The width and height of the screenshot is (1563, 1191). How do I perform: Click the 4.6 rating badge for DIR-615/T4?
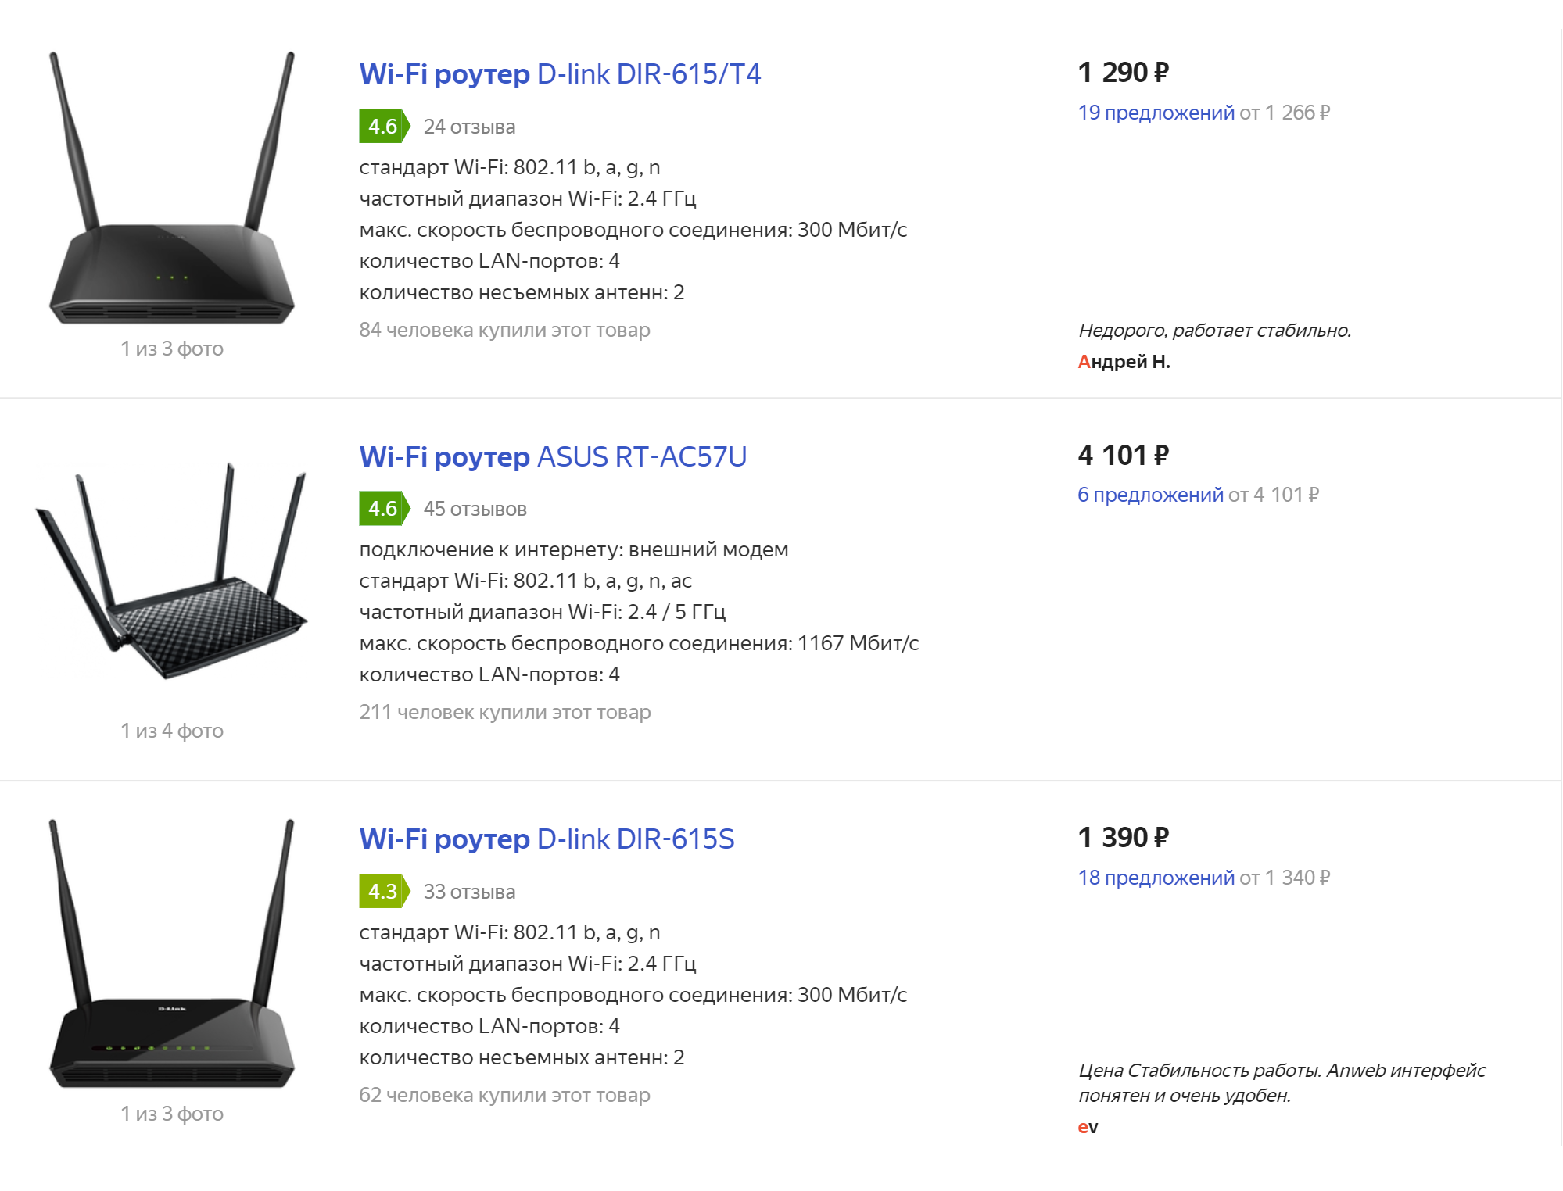click(x=383, y=127)
